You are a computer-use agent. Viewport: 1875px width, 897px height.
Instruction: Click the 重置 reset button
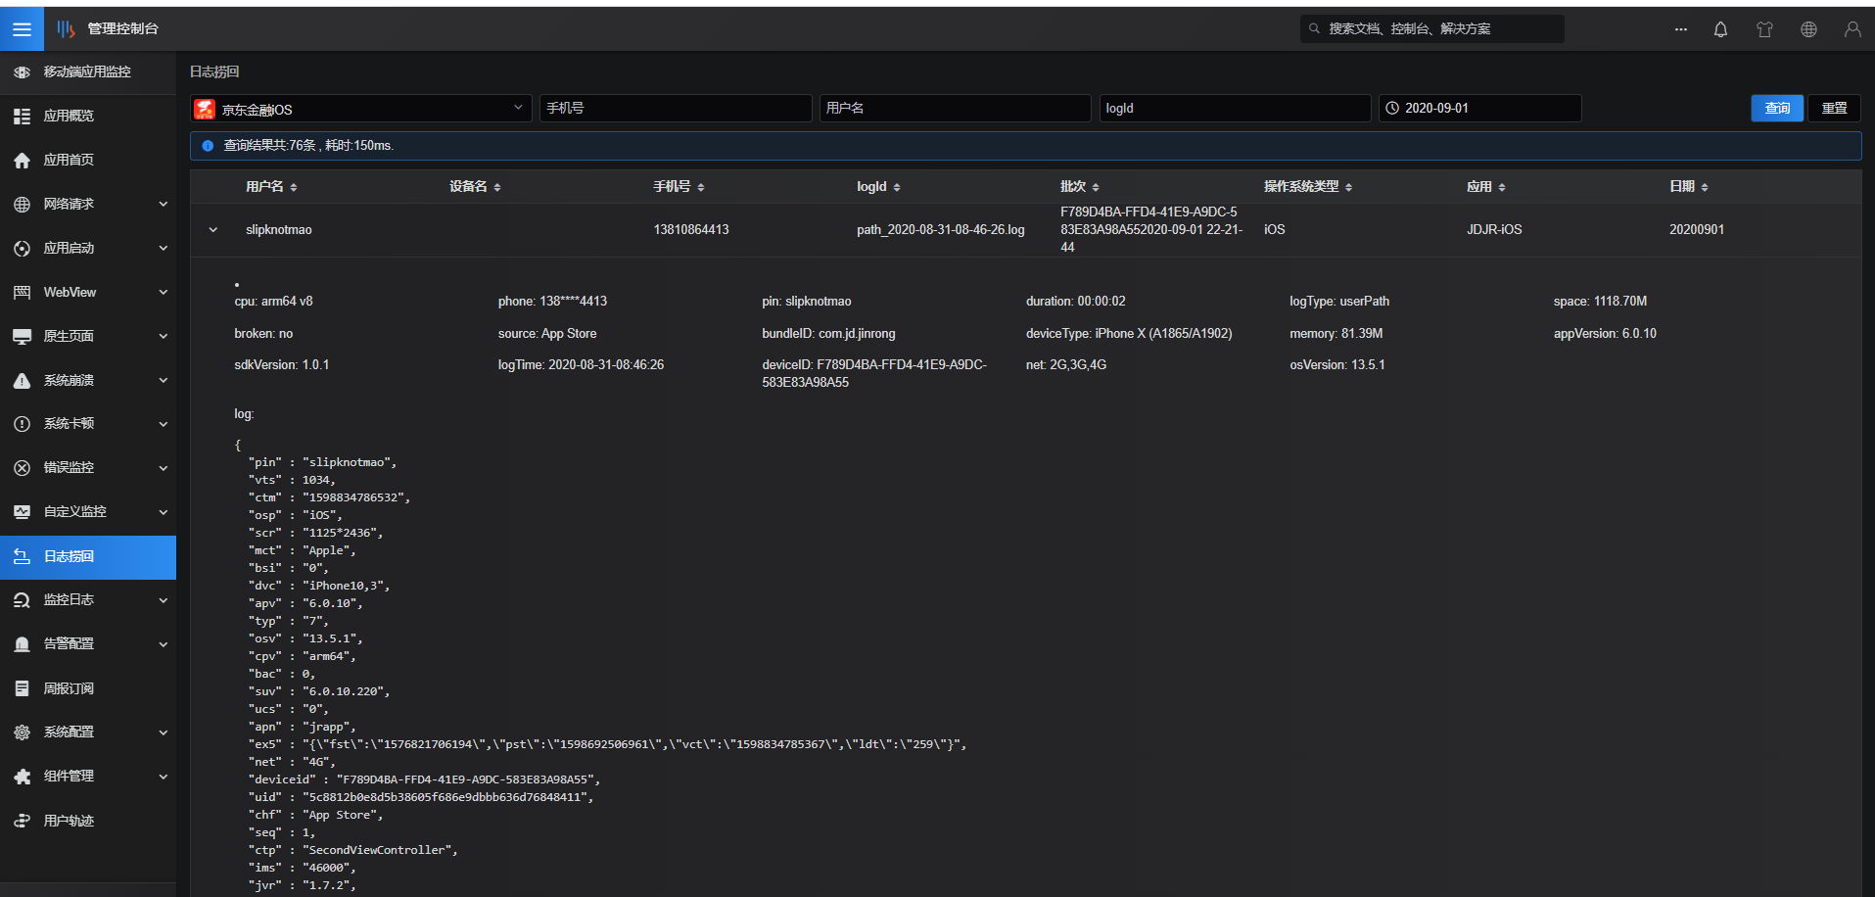[1834, 109]
